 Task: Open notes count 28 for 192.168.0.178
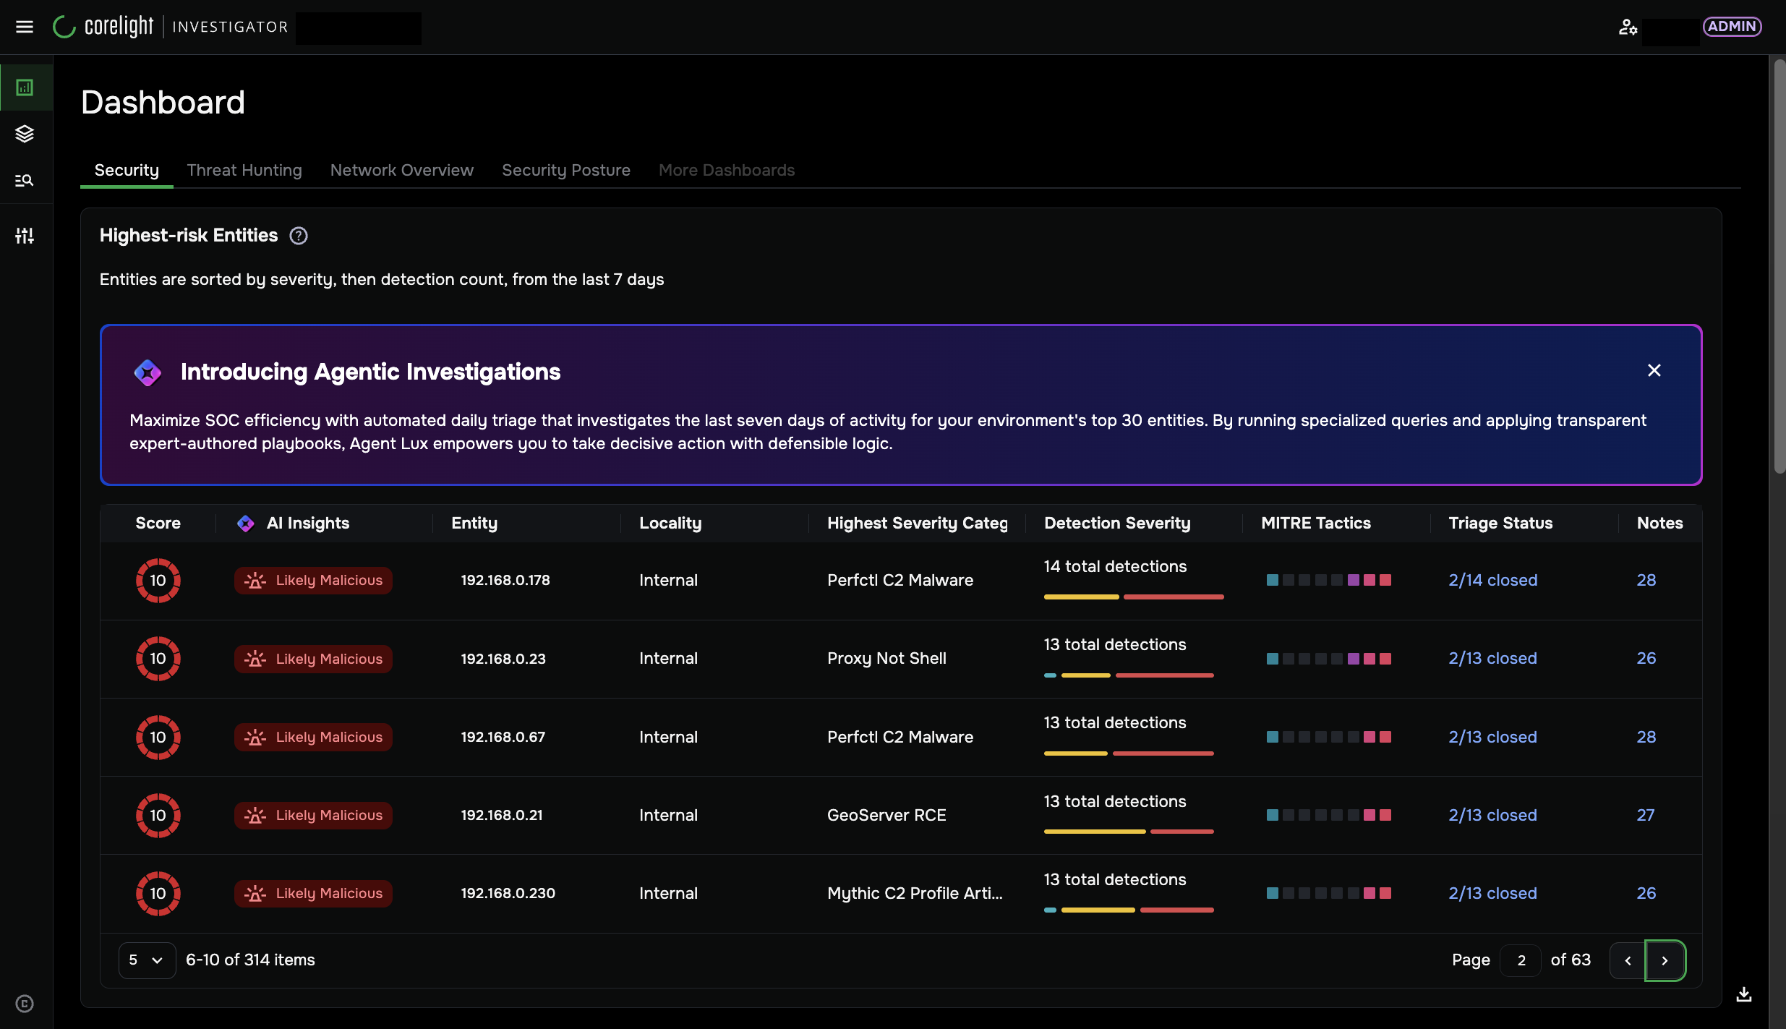point(1646,581)
